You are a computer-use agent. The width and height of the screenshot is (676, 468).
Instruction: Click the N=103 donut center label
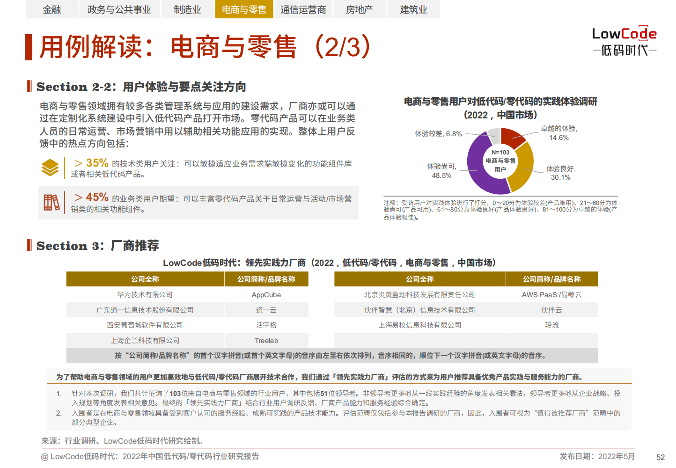coord(500,161)
